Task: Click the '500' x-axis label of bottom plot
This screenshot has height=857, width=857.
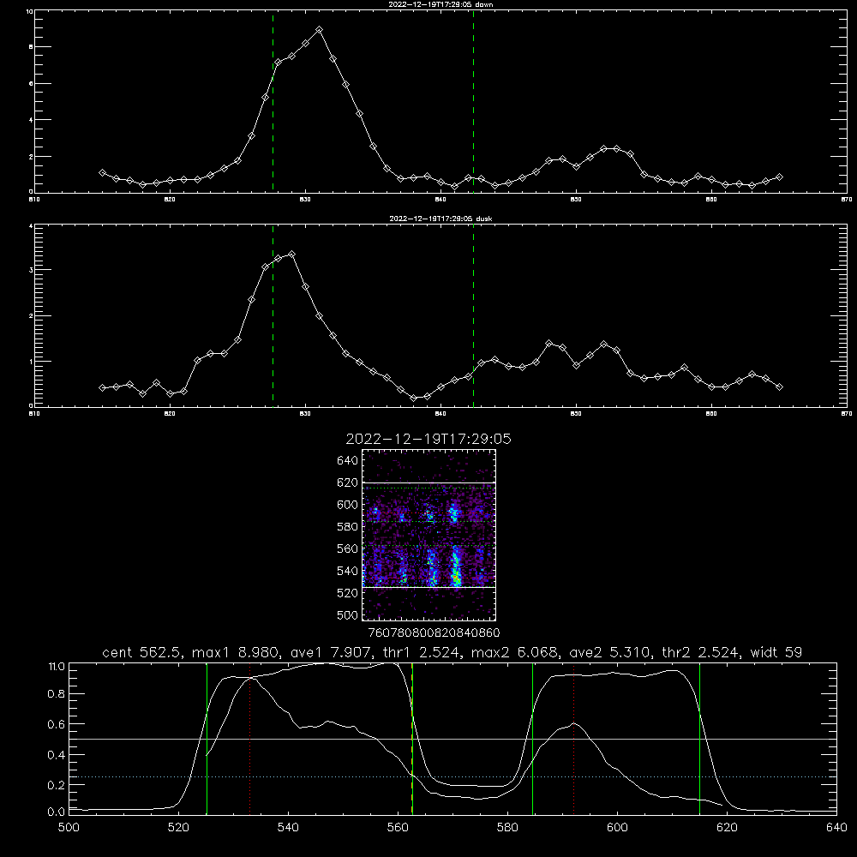Action: pyautogui.click(x=69, y=828)
